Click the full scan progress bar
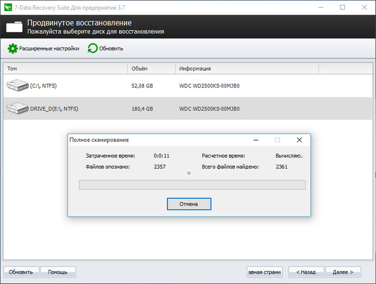 192,185
